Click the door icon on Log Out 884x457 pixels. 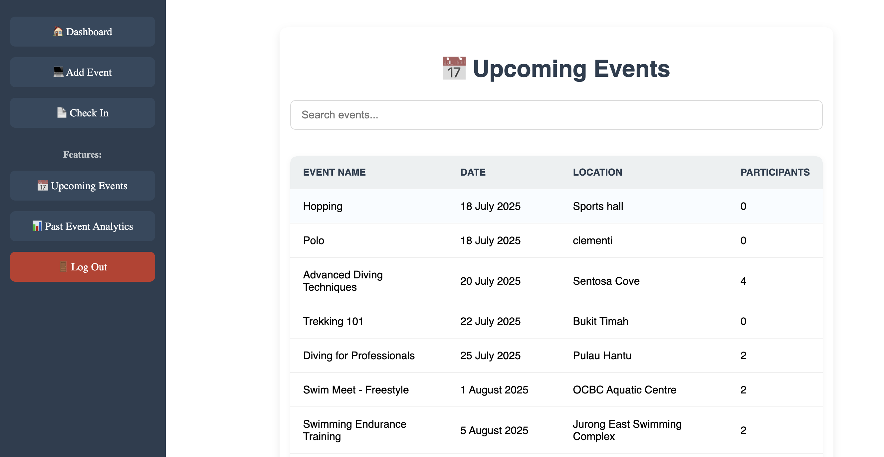coord(63,266)
